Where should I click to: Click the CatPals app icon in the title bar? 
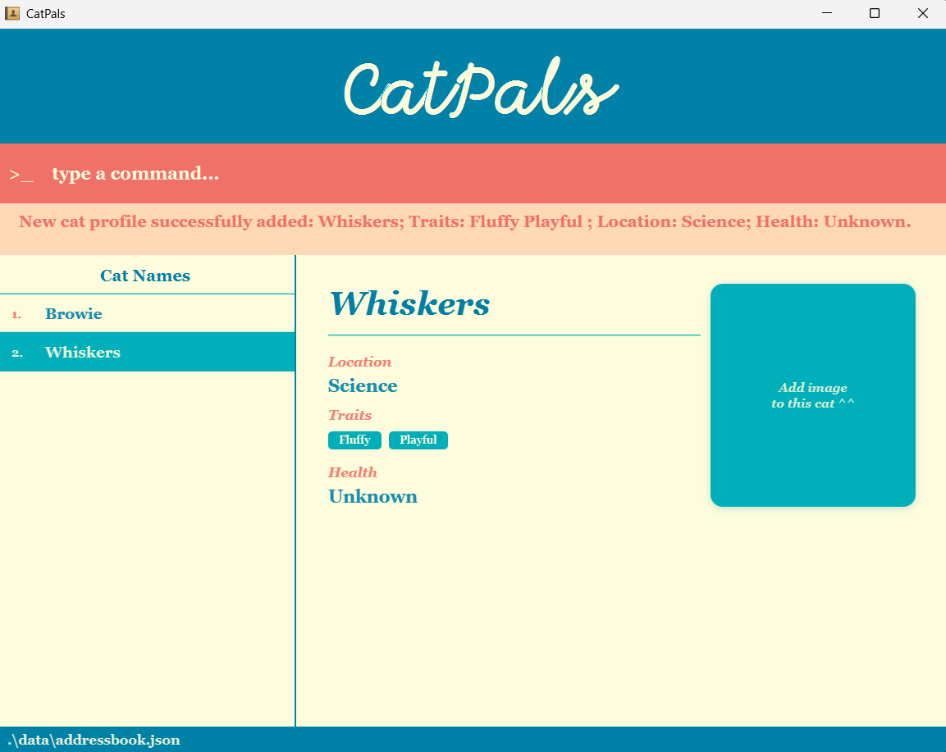coord(14,13)
